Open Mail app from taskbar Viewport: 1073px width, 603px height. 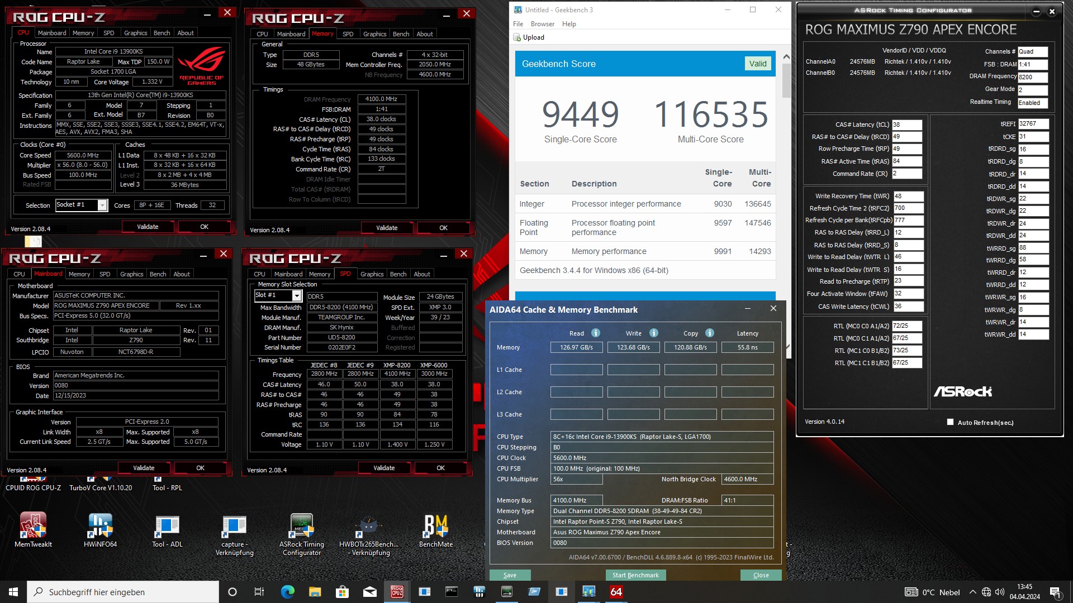(369, 592)
